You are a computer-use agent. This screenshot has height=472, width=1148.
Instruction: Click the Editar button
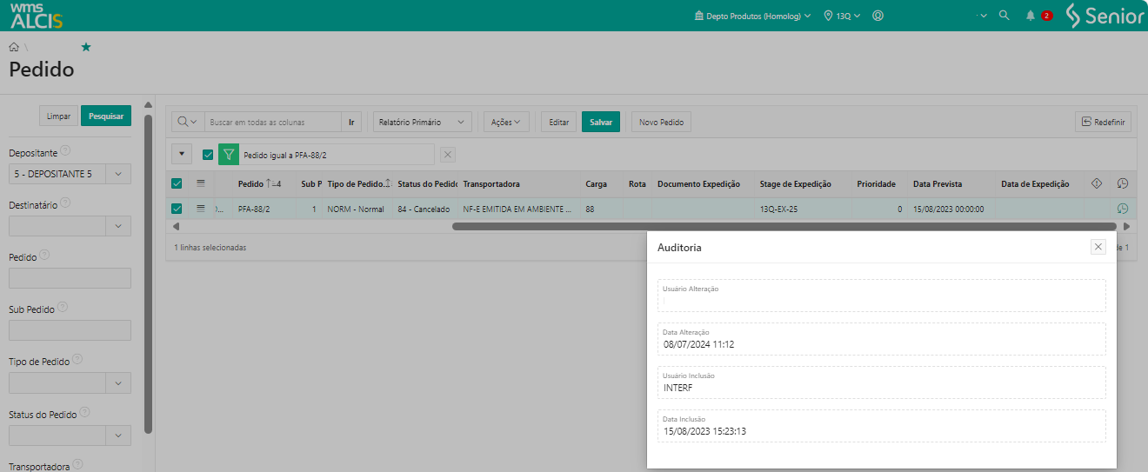point(559,123)
